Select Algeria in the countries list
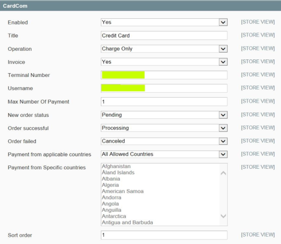 [x=110, y=185]
